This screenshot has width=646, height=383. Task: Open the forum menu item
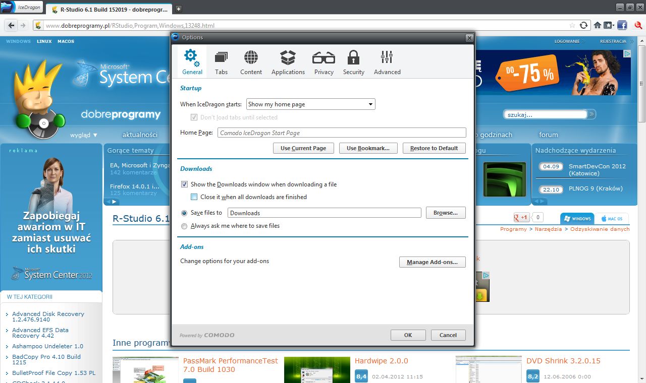(549, 135)
